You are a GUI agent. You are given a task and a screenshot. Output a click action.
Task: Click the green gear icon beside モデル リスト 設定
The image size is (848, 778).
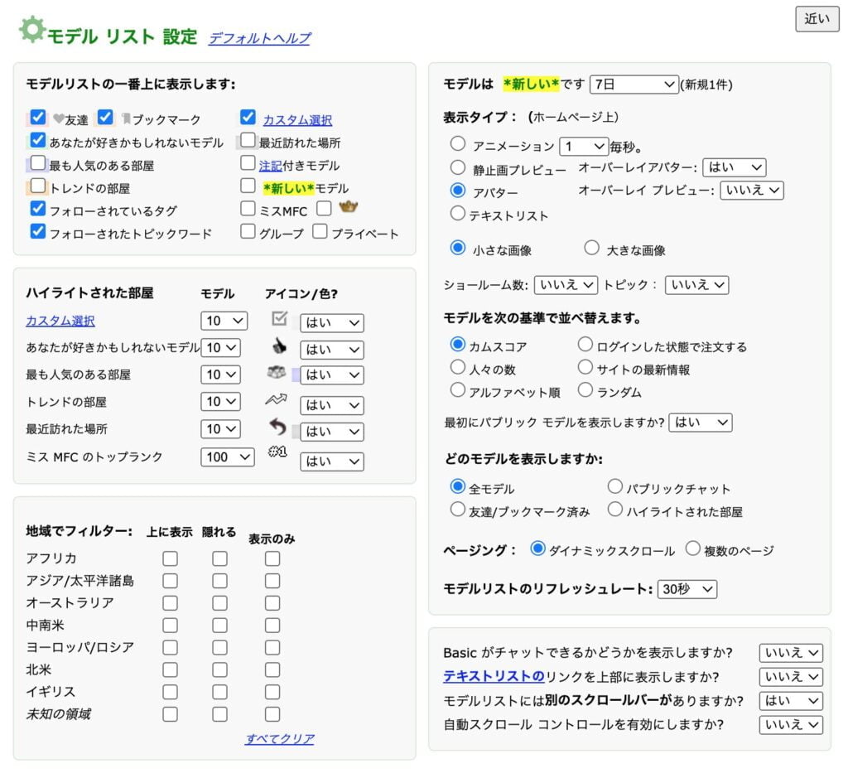click(x=31, y=30)
